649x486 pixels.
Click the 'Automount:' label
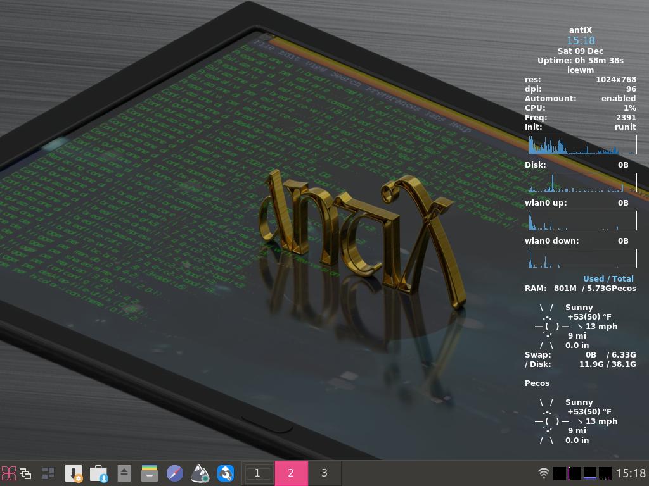click(551, 98)
